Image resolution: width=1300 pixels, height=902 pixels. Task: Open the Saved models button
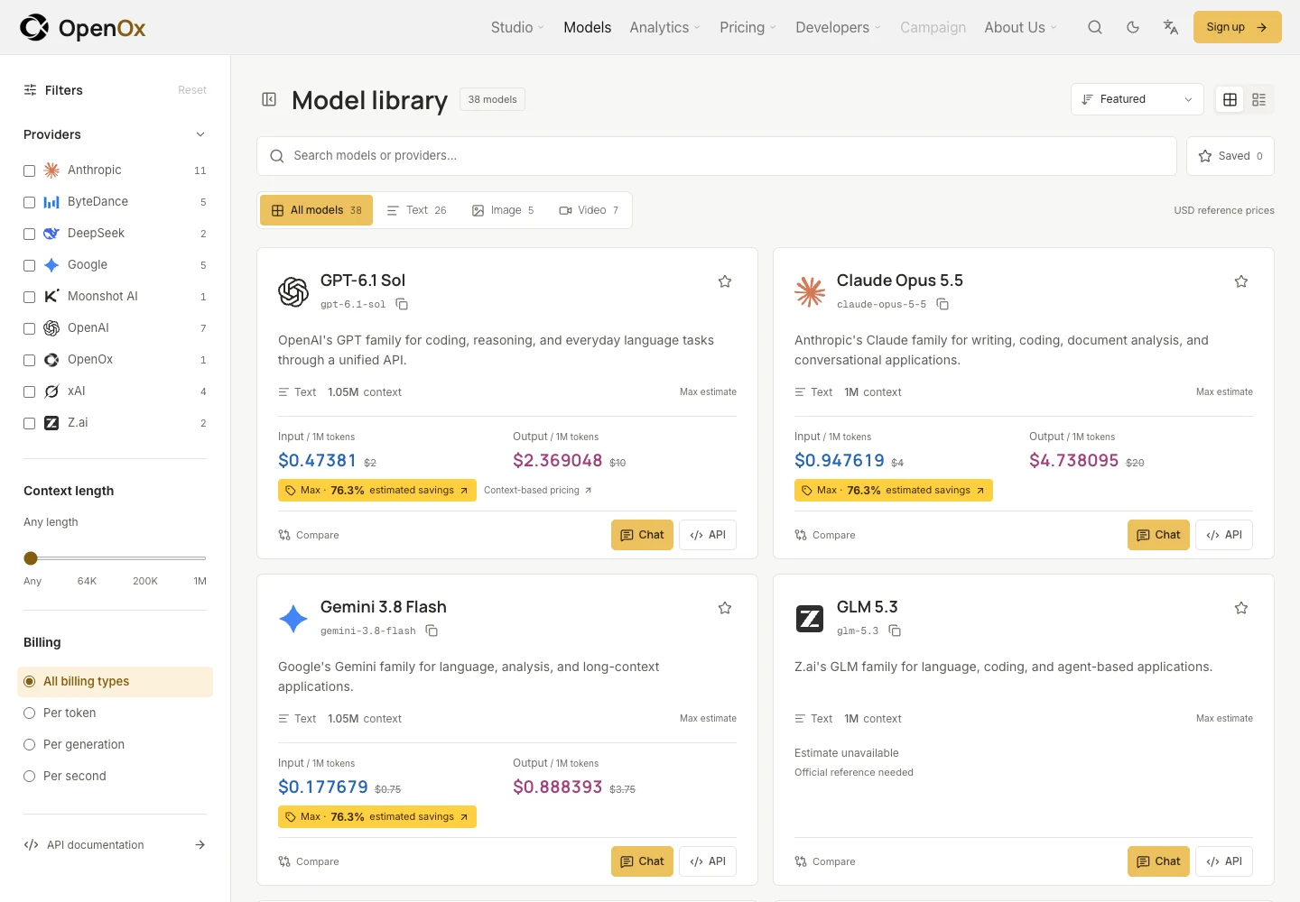click(x=1230, y=156)
